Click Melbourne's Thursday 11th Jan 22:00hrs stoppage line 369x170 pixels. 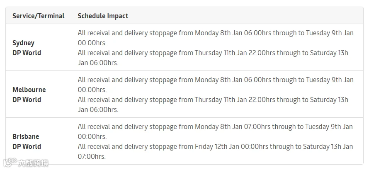pos(213,104)
